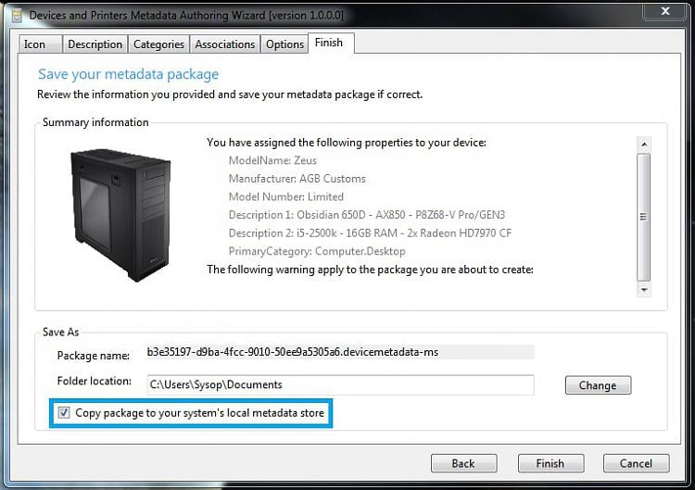Click the properties assigned heading text
This screenshot has height=490, width=695.
pyautogui.click(x=347, y=143)
